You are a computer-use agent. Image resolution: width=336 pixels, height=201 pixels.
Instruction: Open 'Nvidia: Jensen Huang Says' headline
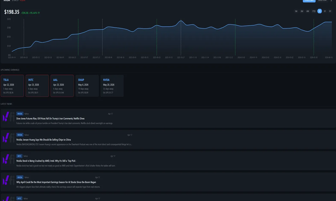tap(44, 140)
